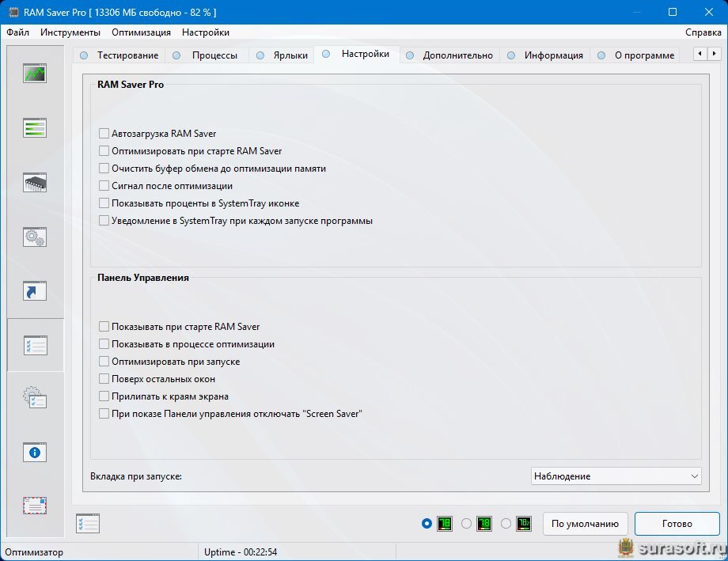Viewport: 728px width, 561px height.
Task: Open the gears processes sidebar icon
Action: [35, 237]
